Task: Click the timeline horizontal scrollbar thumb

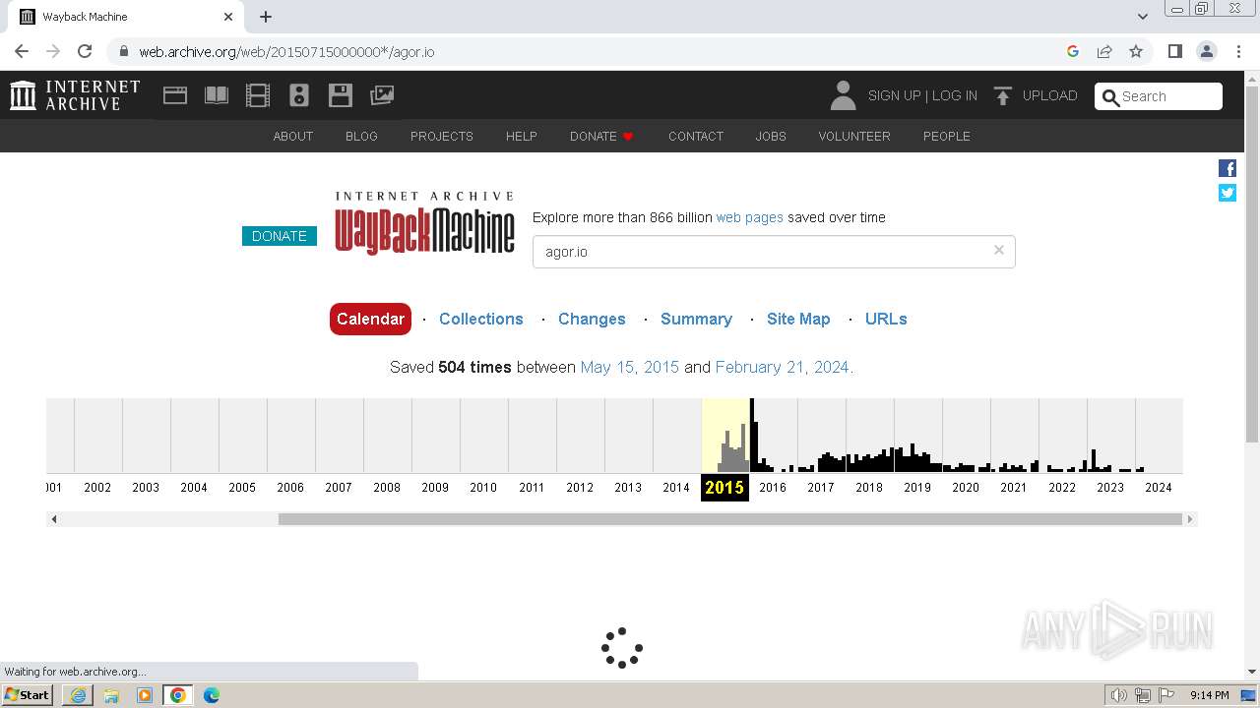Action: pyautogui.click(x=730, y=519)
